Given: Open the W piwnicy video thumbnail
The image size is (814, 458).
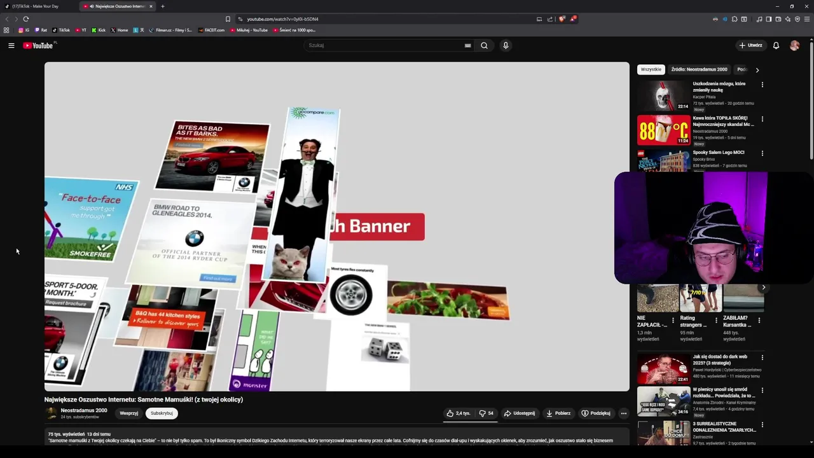Looking at the screenshot, I should [663, 401].
